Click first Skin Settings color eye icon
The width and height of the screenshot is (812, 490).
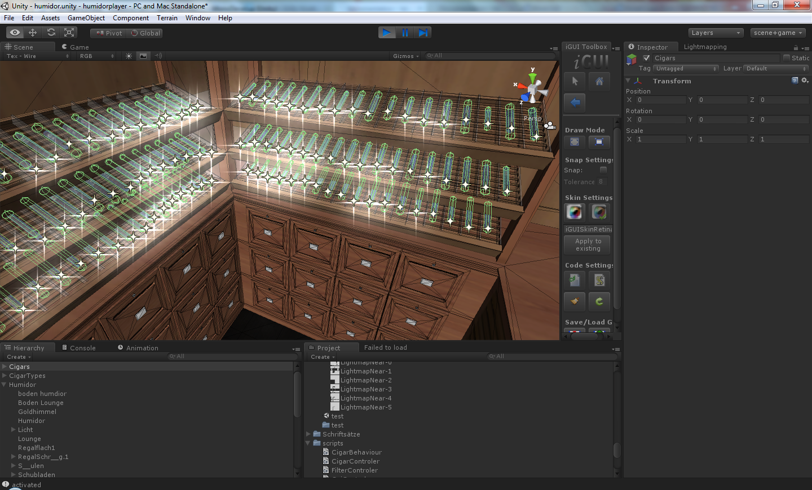point(575,212)
